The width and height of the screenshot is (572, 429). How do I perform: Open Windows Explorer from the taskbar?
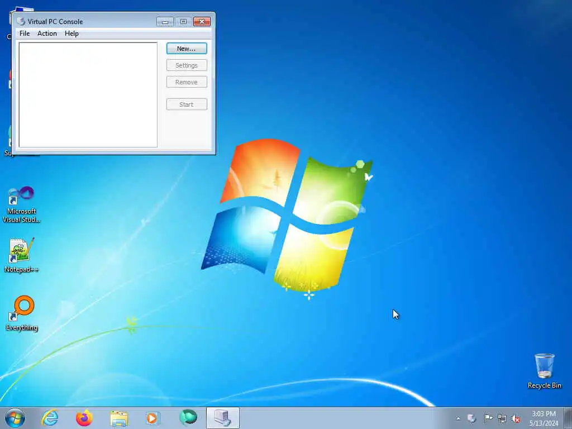pos(119,418)
